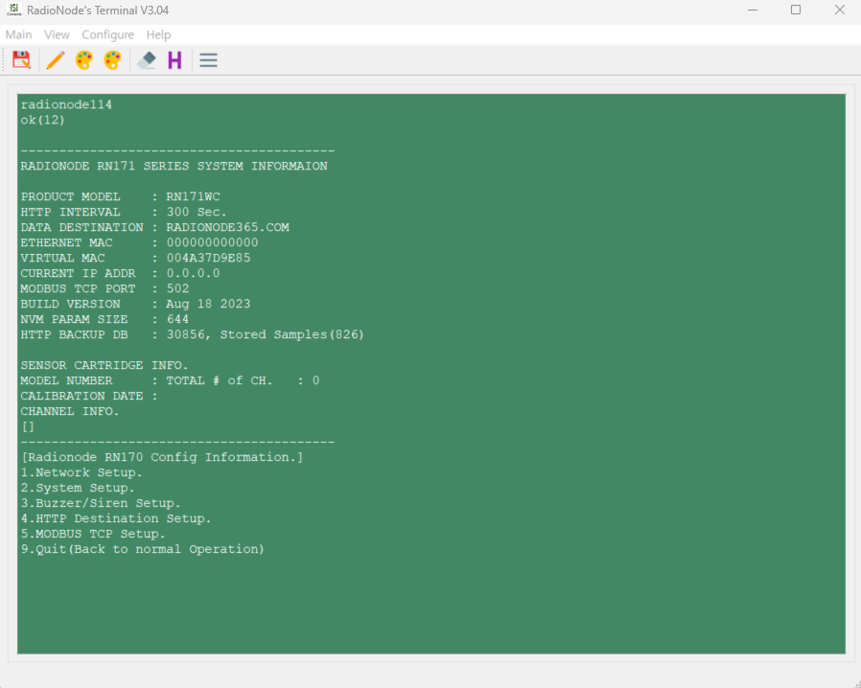Click the purple H toolbar icon
861x688 pixels.
tap(175, 59)
